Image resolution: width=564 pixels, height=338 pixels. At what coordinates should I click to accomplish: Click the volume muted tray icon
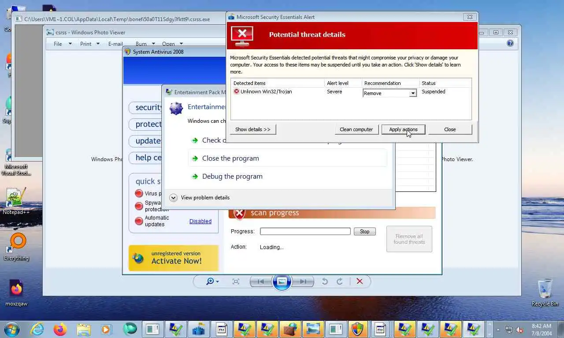pyautogui.click(x=519, y=330)
